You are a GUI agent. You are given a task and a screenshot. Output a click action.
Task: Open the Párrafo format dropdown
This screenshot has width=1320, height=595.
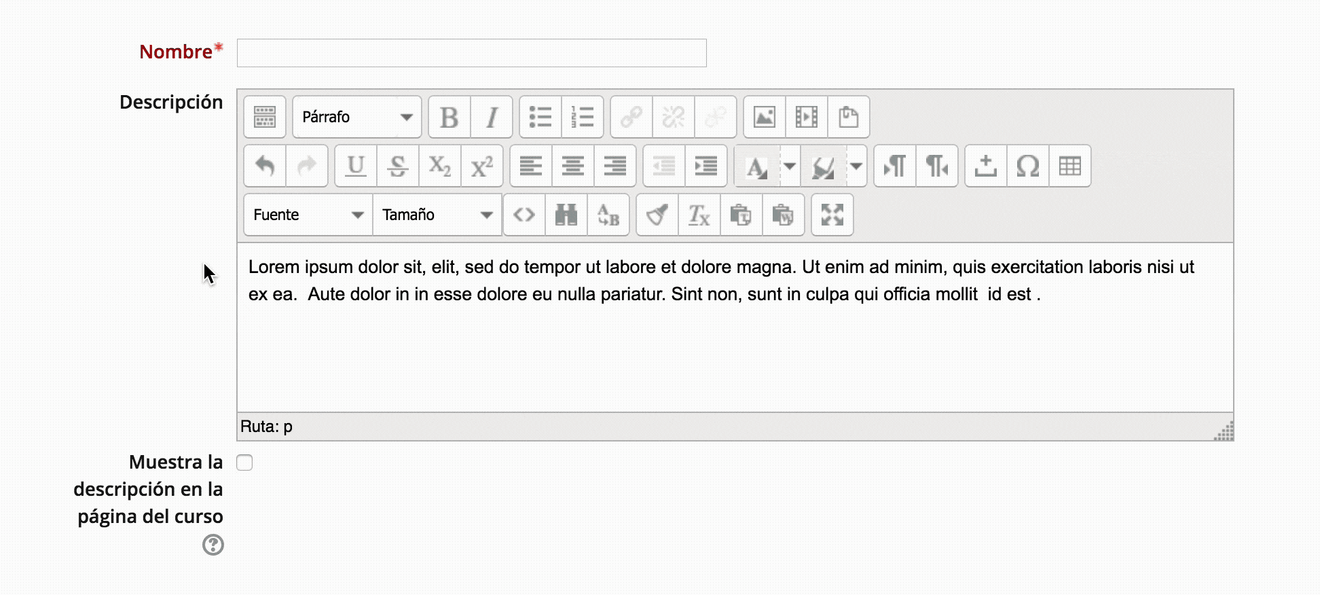point(357,118)
